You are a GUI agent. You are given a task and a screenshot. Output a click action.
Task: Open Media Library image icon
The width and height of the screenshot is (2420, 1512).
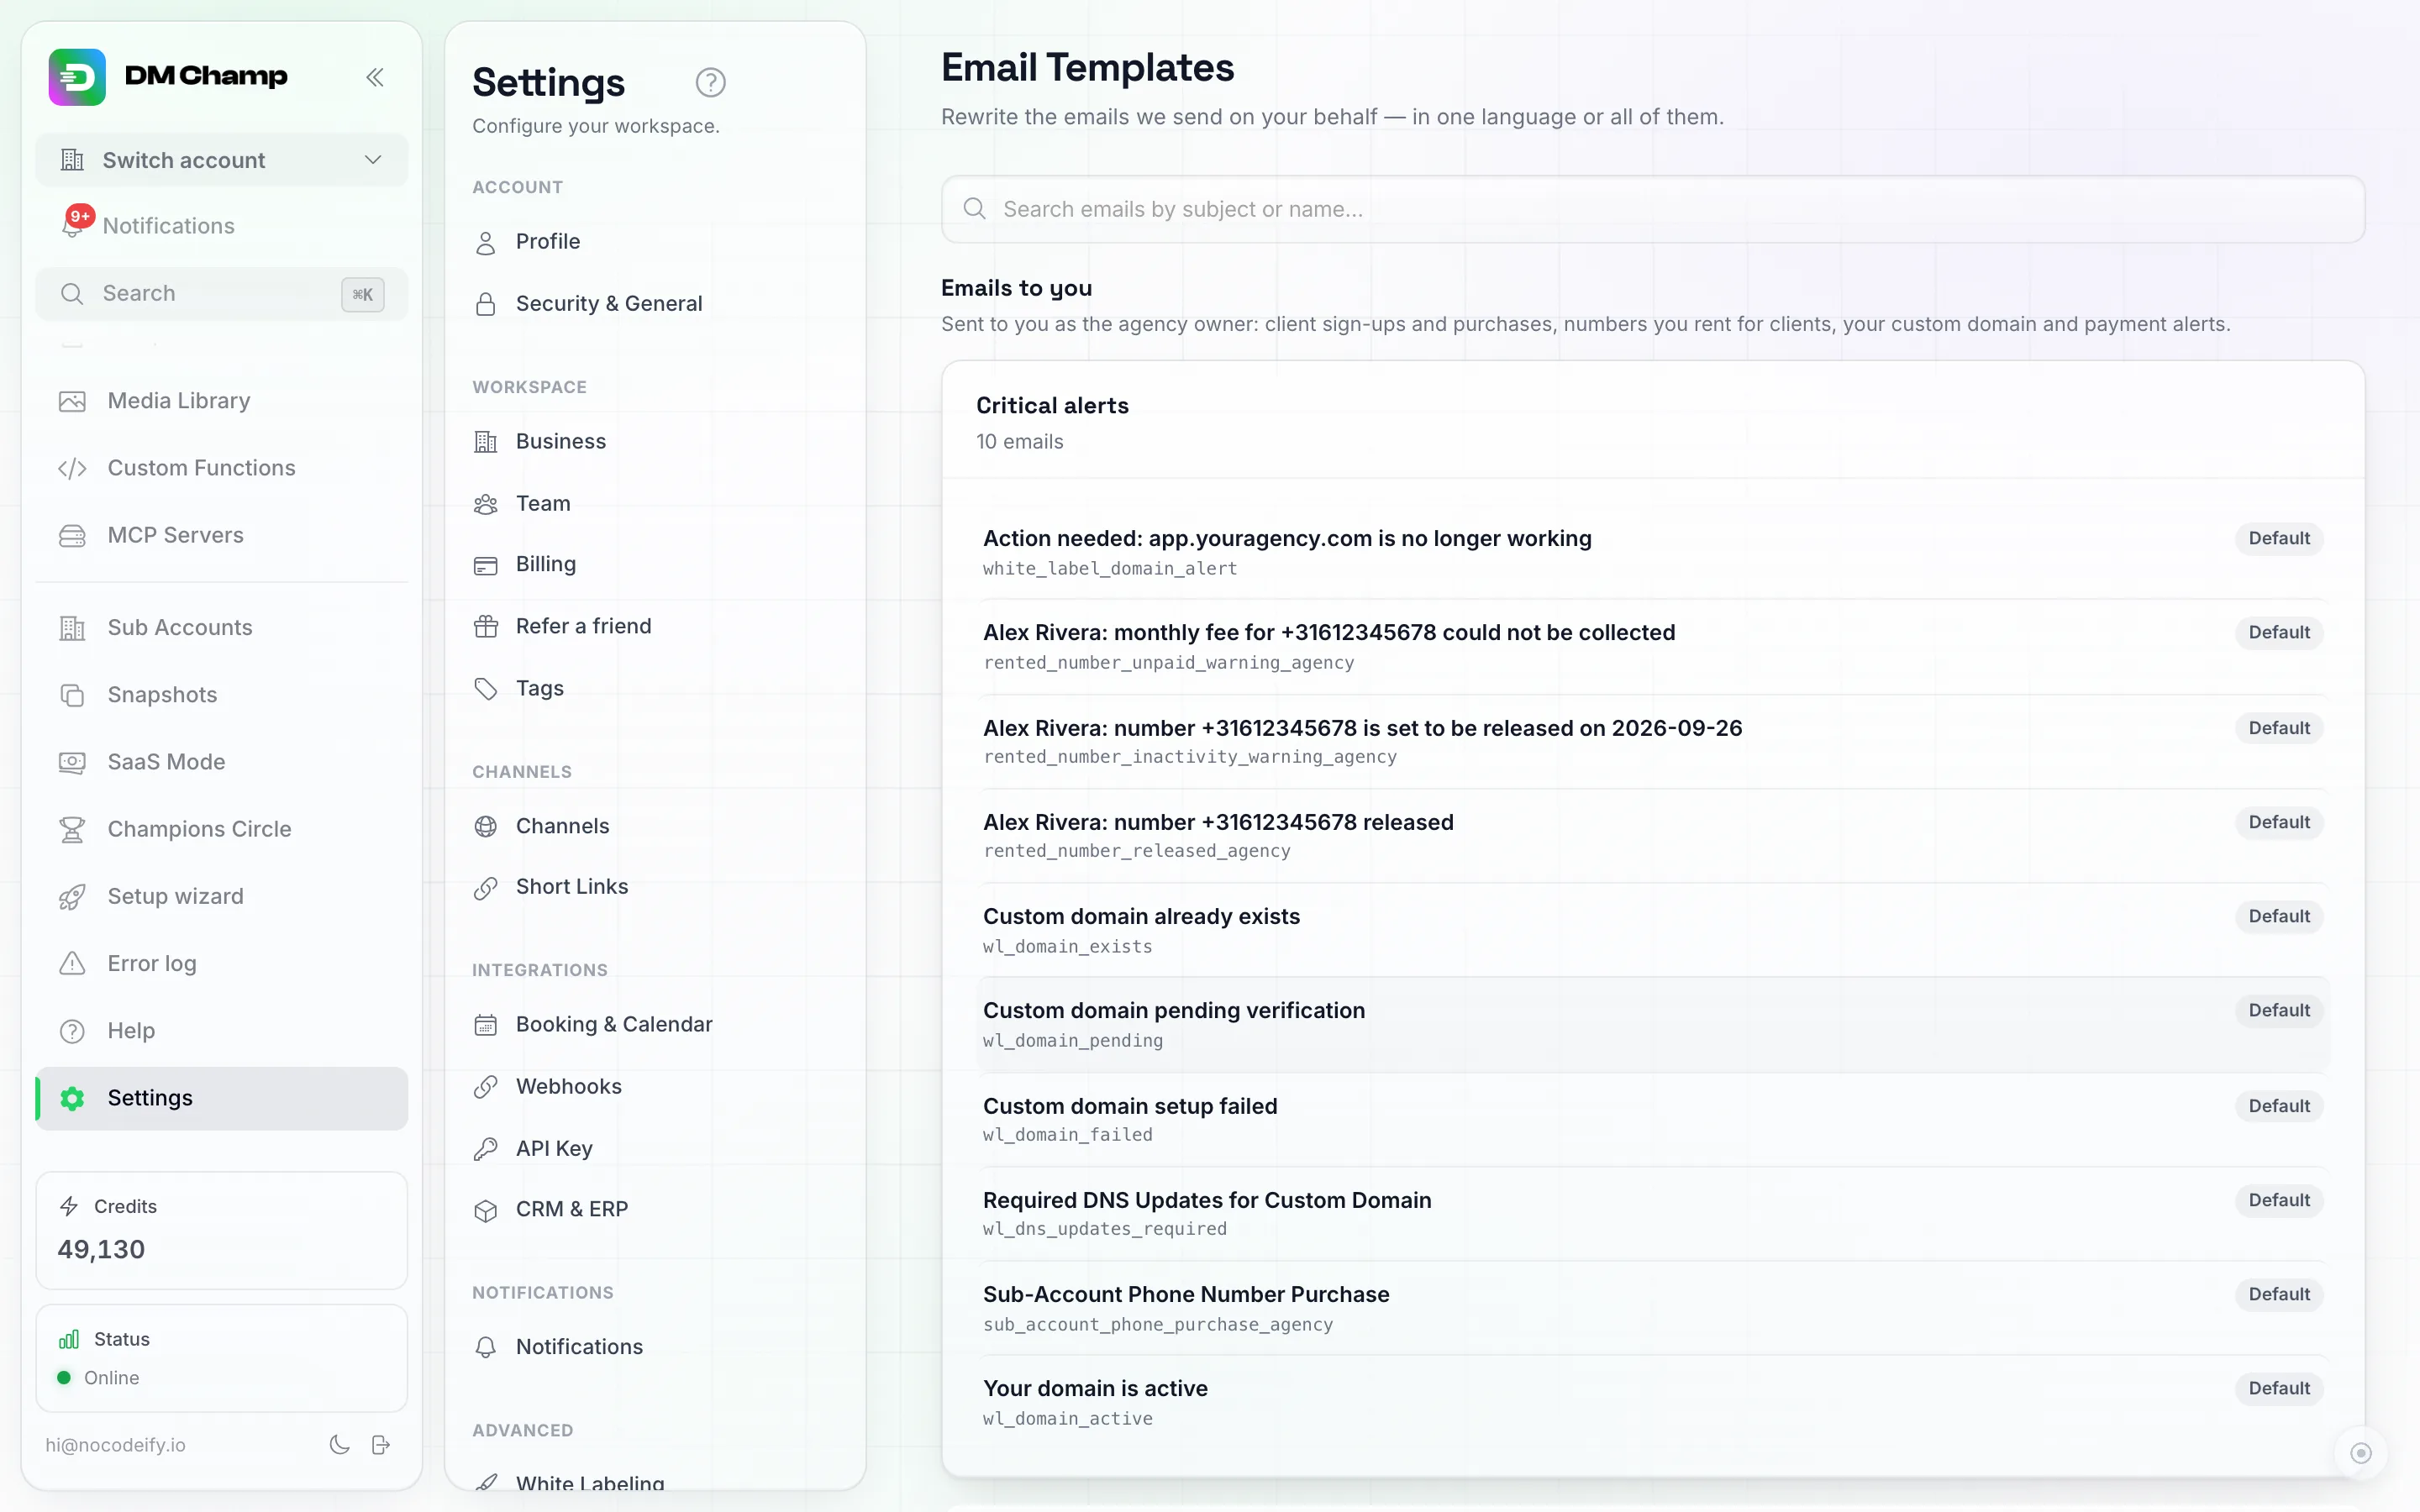[x=72, y=401]
